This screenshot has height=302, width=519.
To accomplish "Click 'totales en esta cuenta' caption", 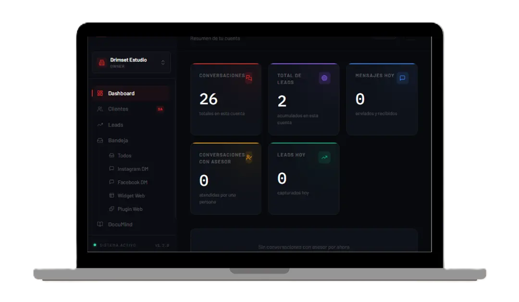I will click(x=222, y=113).
